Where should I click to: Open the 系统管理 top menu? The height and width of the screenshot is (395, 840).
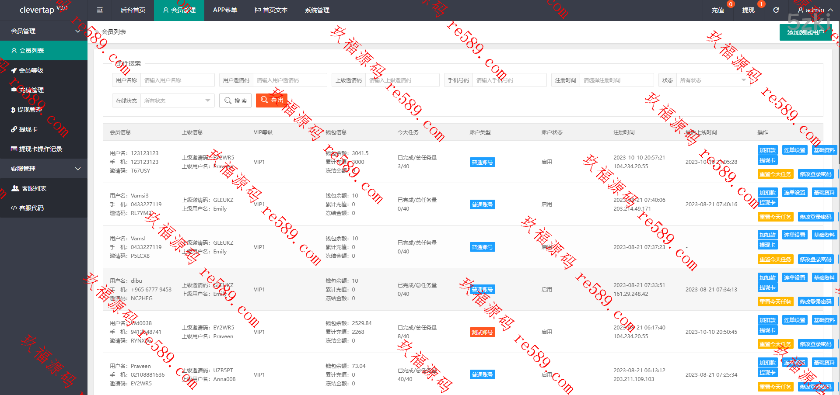point(317,10)
